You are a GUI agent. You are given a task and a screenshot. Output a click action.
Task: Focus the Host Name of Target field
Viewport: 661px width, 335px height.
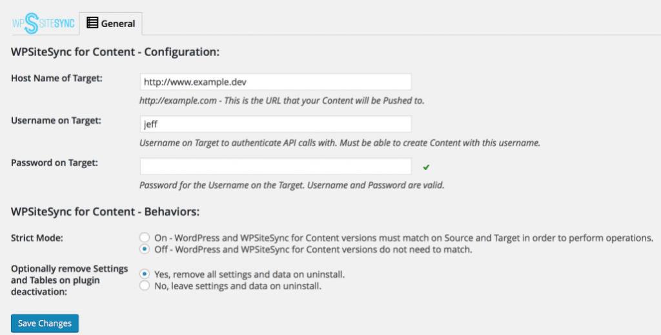(x=276, y=82)
